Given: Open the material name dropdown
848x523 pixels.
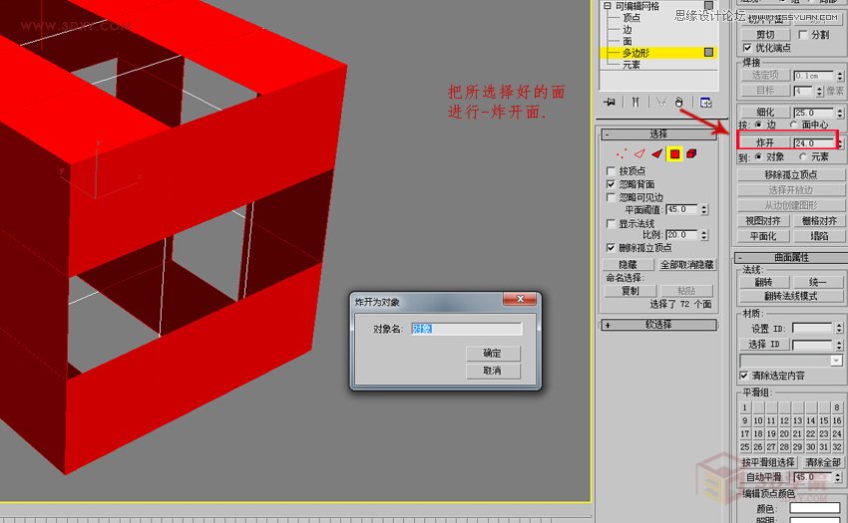Looking at the screenshot, I should tap(837, 361).
